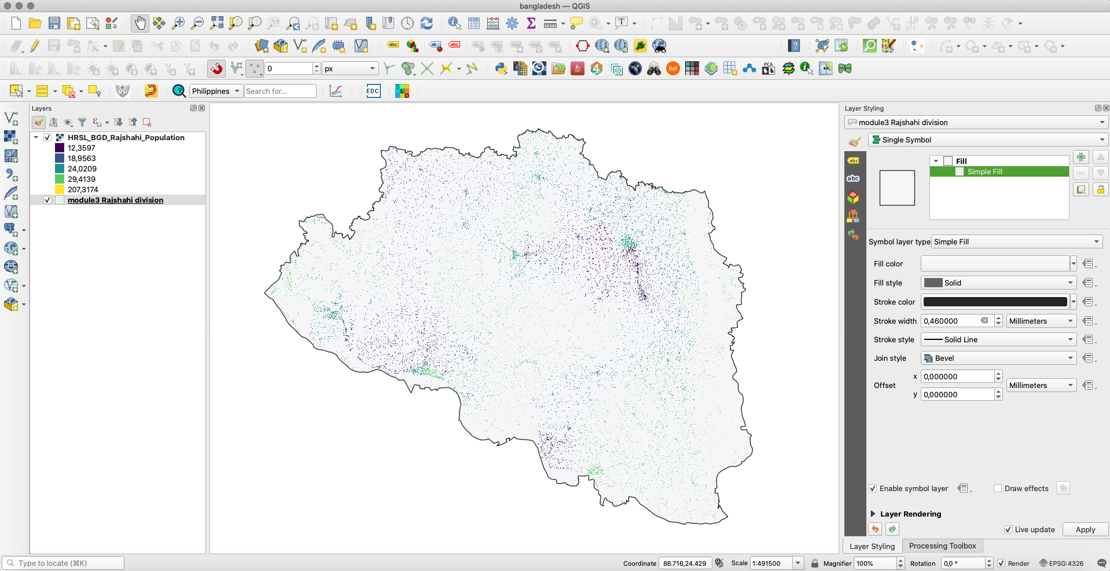Image resolution: width=1110 pixels, height=571 pixels.
Task: Toggle editing pencil icon
Action: (35, 46)
